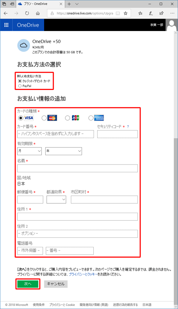Open the profile avatar picture
The image size is (178, 309).
click(172, 25)
